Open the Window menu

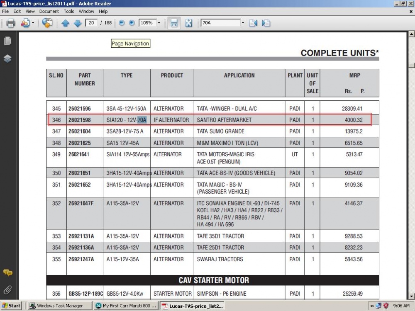click(x=86, y=11)
